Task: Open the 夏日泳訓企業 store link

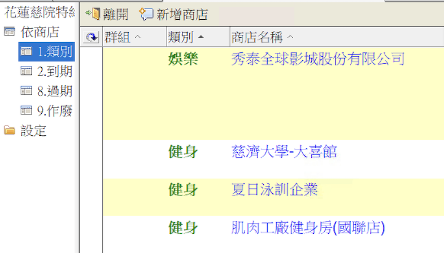Action: point(275,189)
